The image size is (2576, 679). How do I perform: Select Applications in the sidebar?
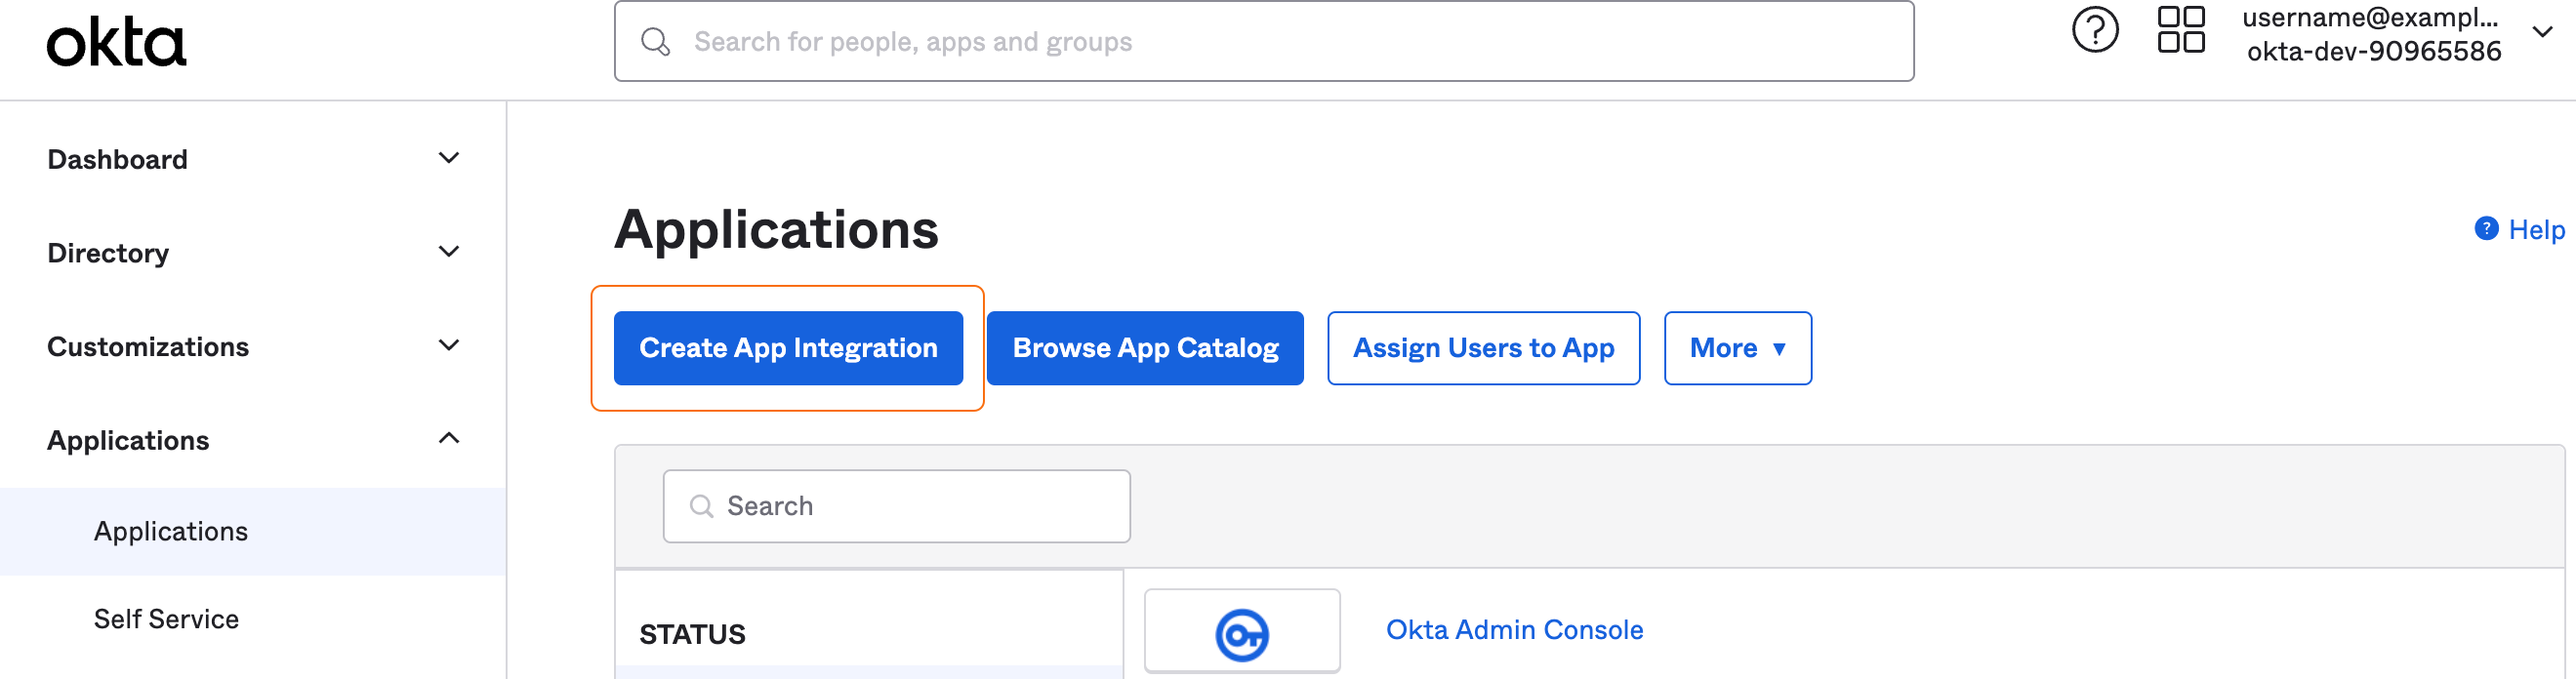coord(171,531)
